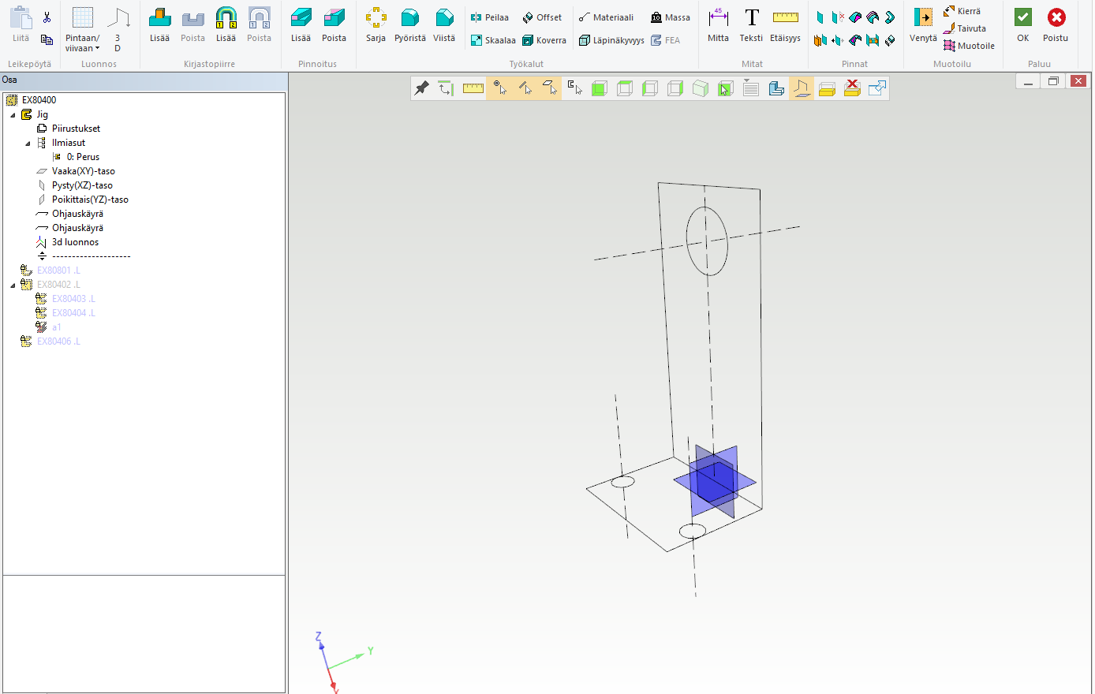Select 3d luonnos in the feature tree
Viewport: 1095px width, 694px height.
pyautogui.click(x=75, y=242)
